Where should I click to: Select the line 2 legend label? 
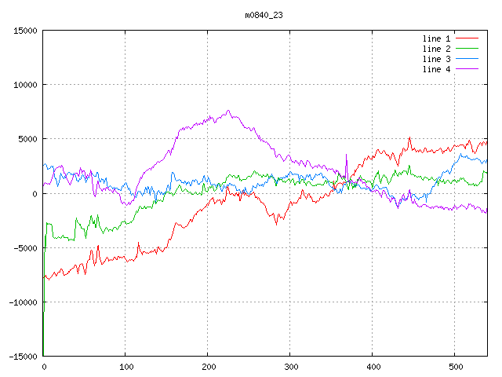pos(436,49)
